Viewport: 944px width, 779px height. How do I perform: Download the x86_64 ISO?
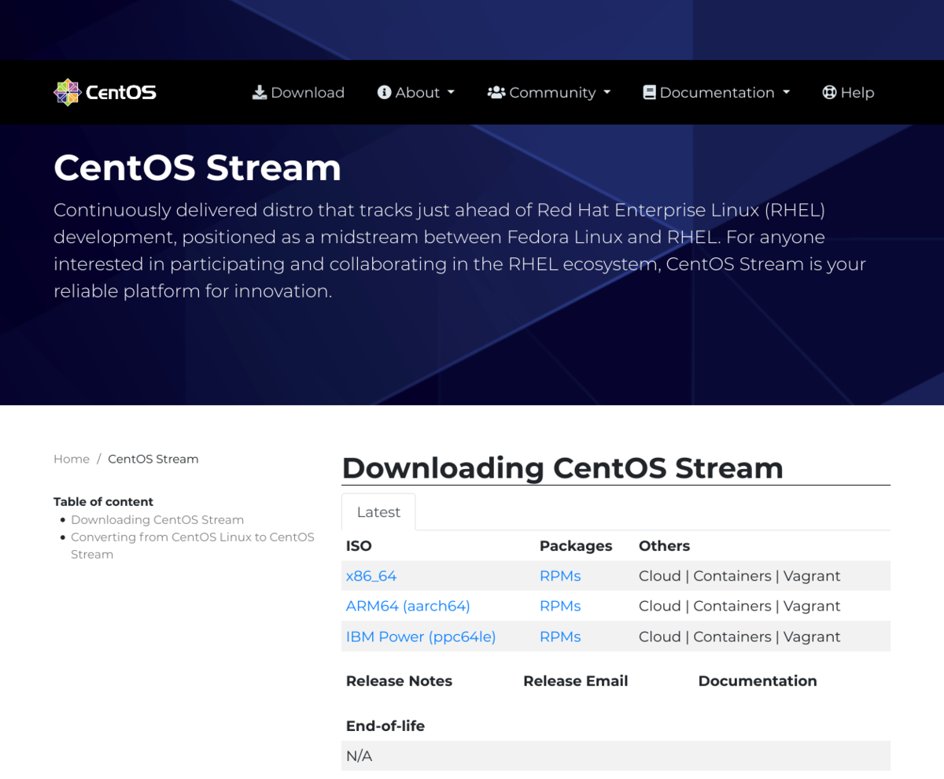click(x=371, y=576)
